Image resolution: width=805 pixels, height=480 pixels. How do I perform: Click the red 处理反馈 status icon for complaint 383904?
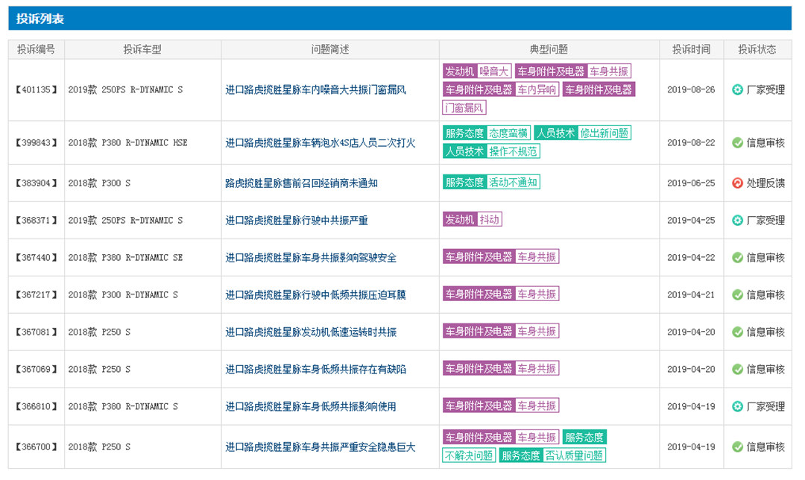point(737,183)
